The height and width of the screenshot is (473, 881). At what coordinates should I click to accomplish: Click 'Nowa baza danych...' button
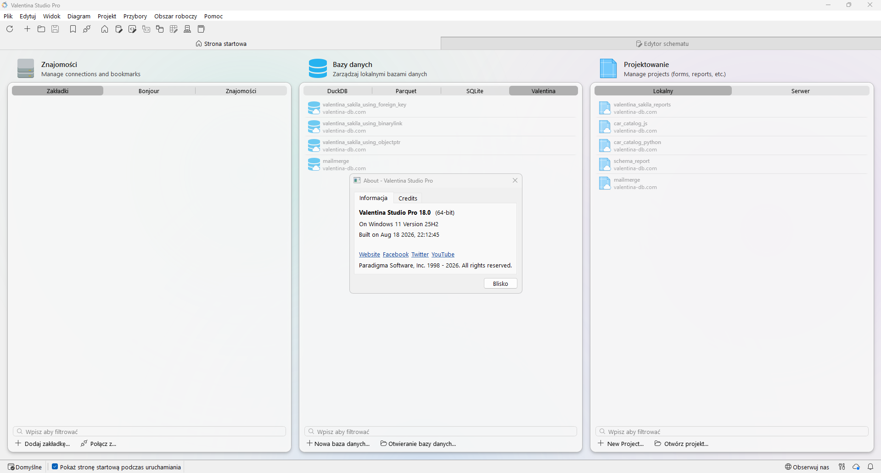338,444
